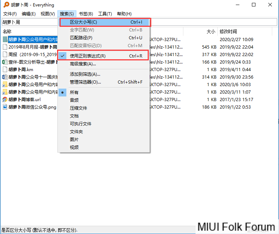Sort results by 大小 column header
The height and width of the screenshot is (234, 279).
point(210,32)
